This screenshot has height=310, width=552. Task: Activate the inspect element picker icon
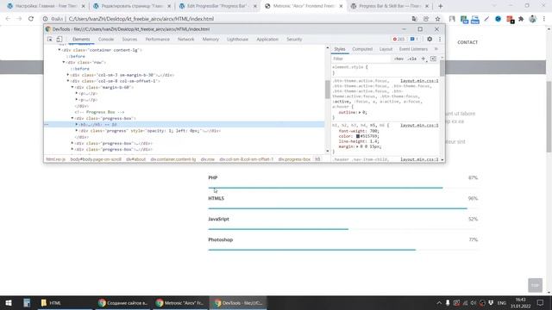[x=50, y=40]
